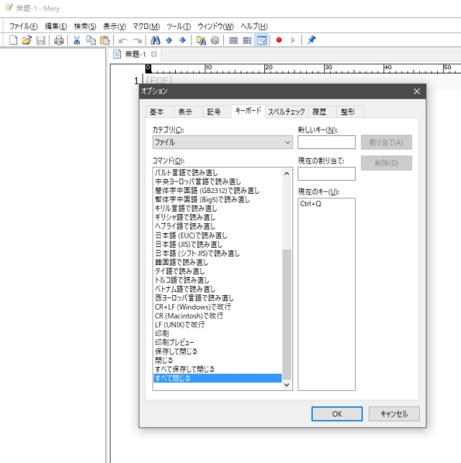The width and height of the screenshot is (461, 463).
Task: Click the 新しいキー input field
Action: coord(326,143)
